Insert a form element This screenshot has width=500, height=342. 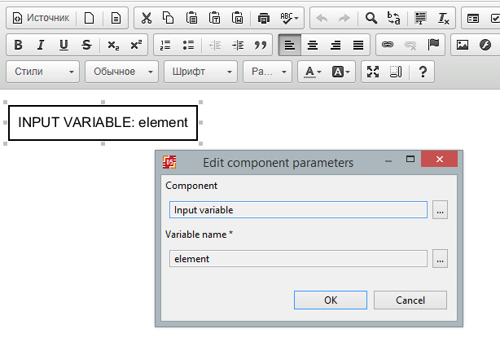473,18
